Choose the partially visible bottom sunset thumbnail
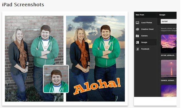 [169, 91]
